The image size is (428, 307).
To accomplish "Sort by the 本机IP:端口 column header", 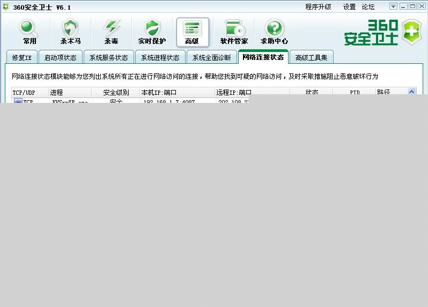I will (x=178, y=92).
